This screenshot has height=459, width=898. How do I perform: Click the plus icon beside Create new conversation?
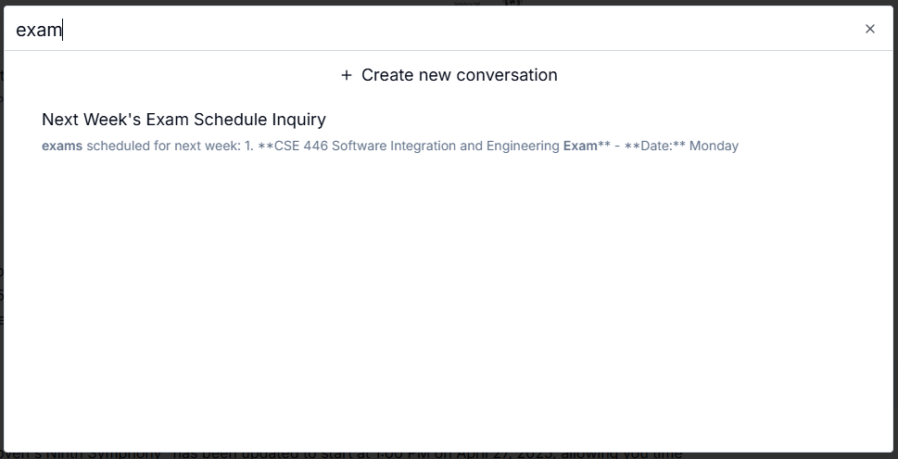[x=347, y=75]
